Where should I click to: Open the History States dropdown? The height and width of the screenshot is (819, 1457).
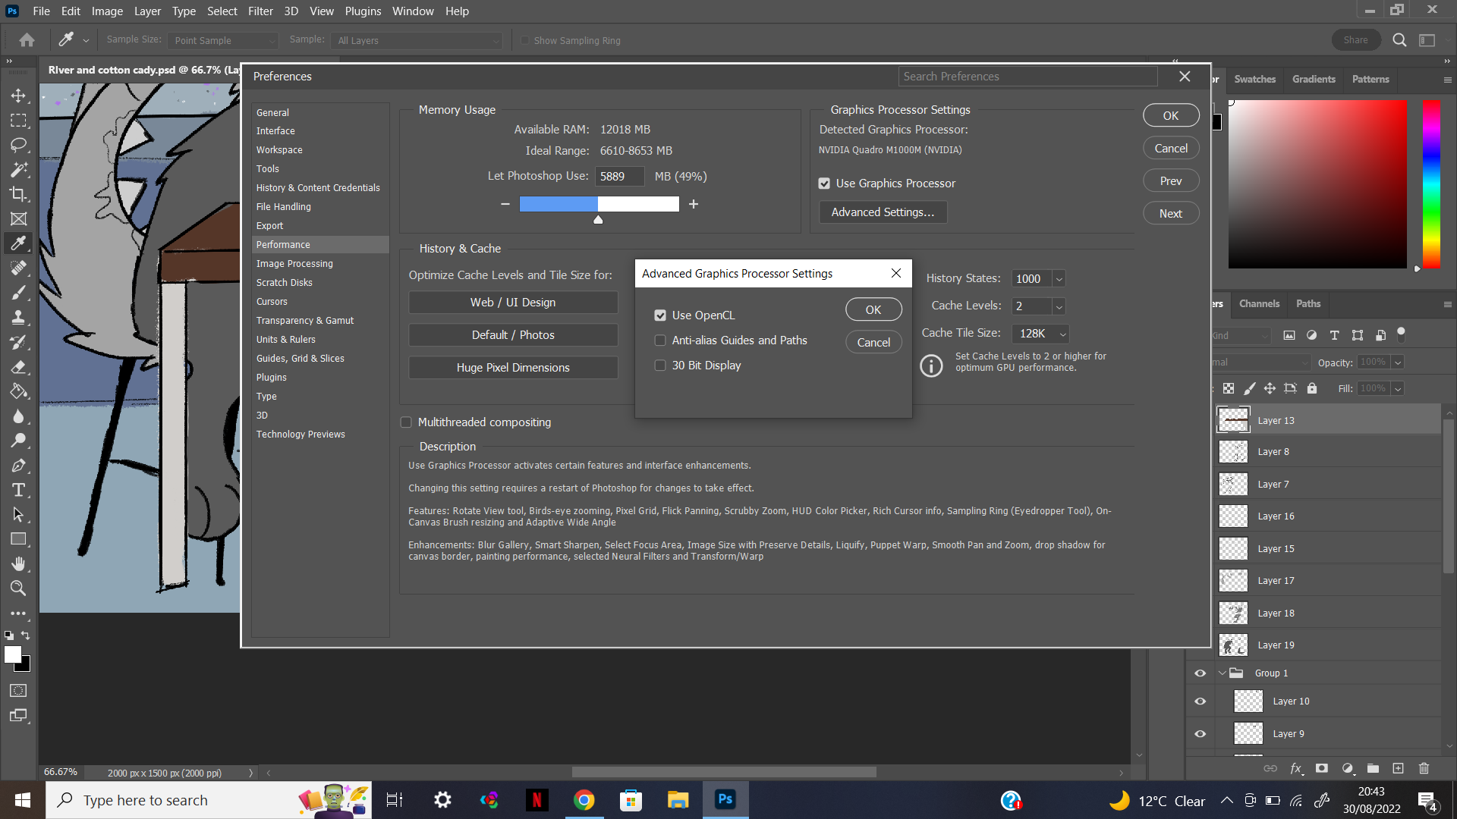(1059, 278)
